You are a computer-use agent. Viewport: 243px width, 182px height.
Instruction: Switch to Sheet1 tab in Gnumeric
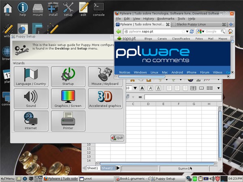[92, 168]
